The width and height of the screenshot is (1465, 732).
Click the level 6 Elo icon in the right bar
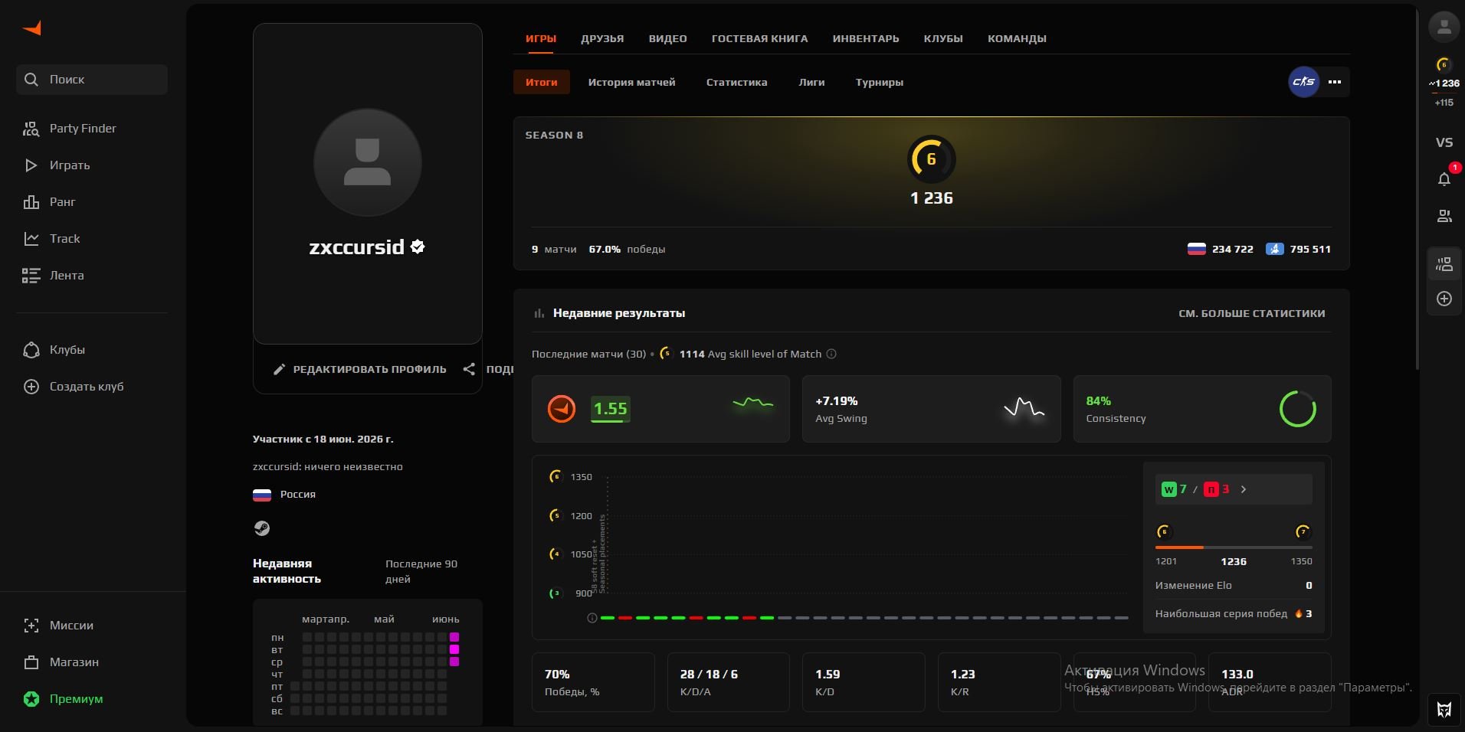pyautogui.click(x=1444, y=65)
